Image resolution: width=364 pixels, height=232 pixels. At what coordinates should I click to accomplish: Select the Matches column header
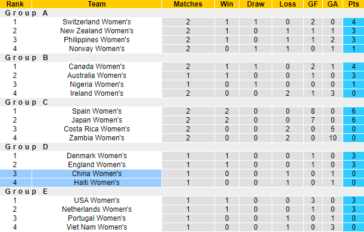(x=188, y=4)
